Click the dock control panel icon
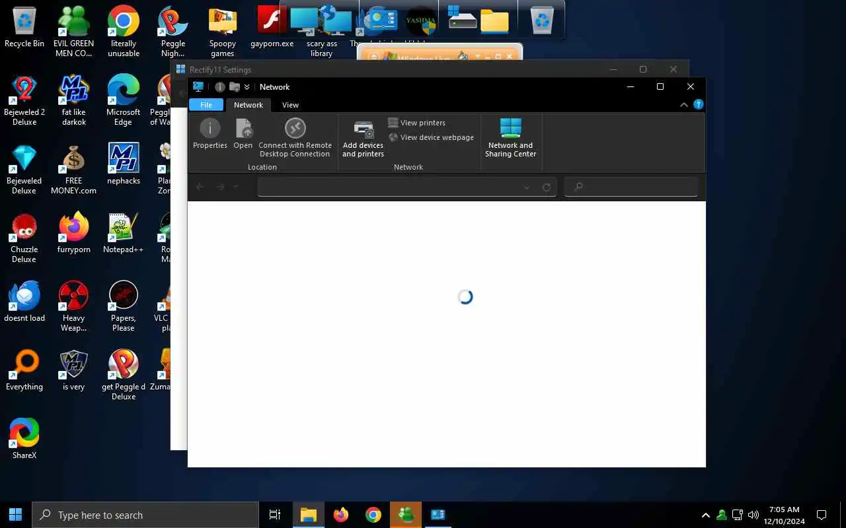This screenshot has width=846, height=528. pos(381,20)
